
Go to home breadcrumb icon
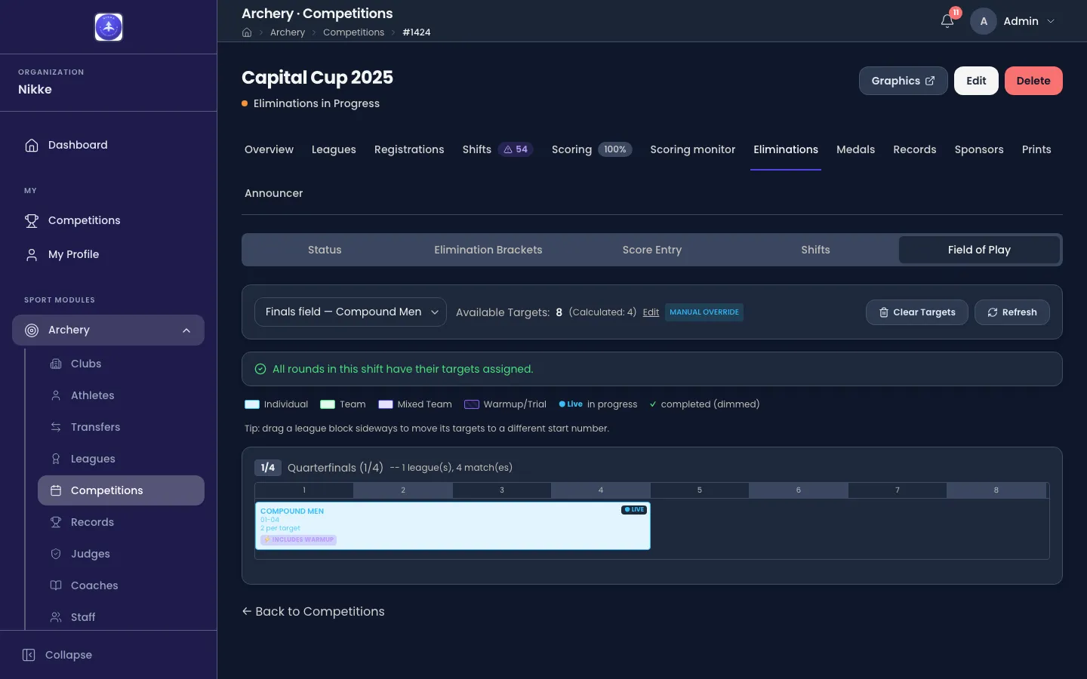tap(247, 32)
